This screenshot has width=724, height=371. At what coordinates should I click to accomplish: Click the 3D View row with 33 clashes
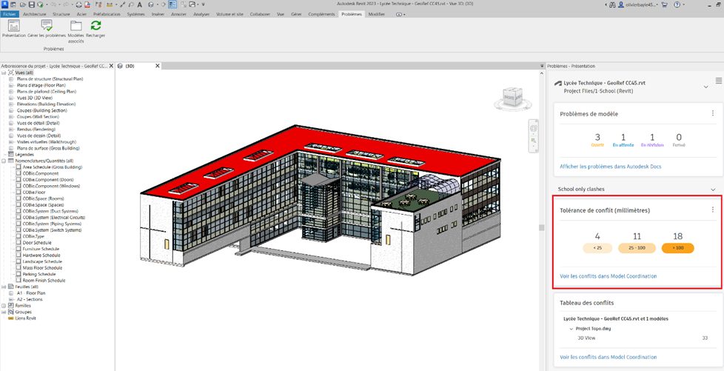tap(643, 338)
